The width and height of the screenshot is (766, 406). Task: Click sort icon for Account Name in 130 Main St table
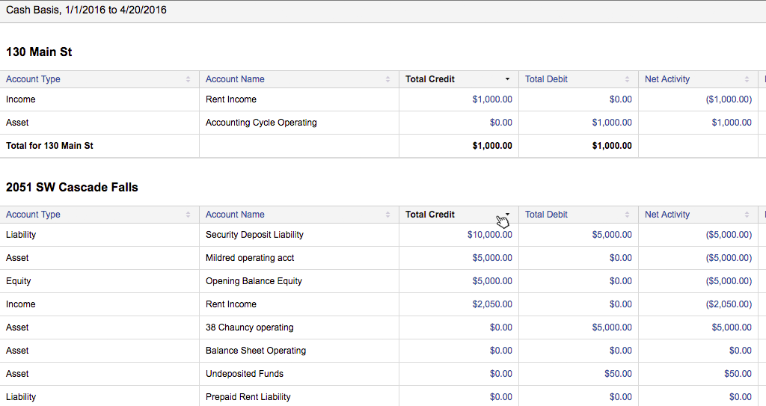pos(387,79)
